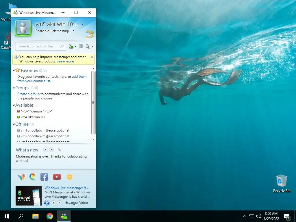Dismiss the improve Messenger notification
The height and width of the screenshot is (222, 296).
pyautogui.click(x=92, y=57)
